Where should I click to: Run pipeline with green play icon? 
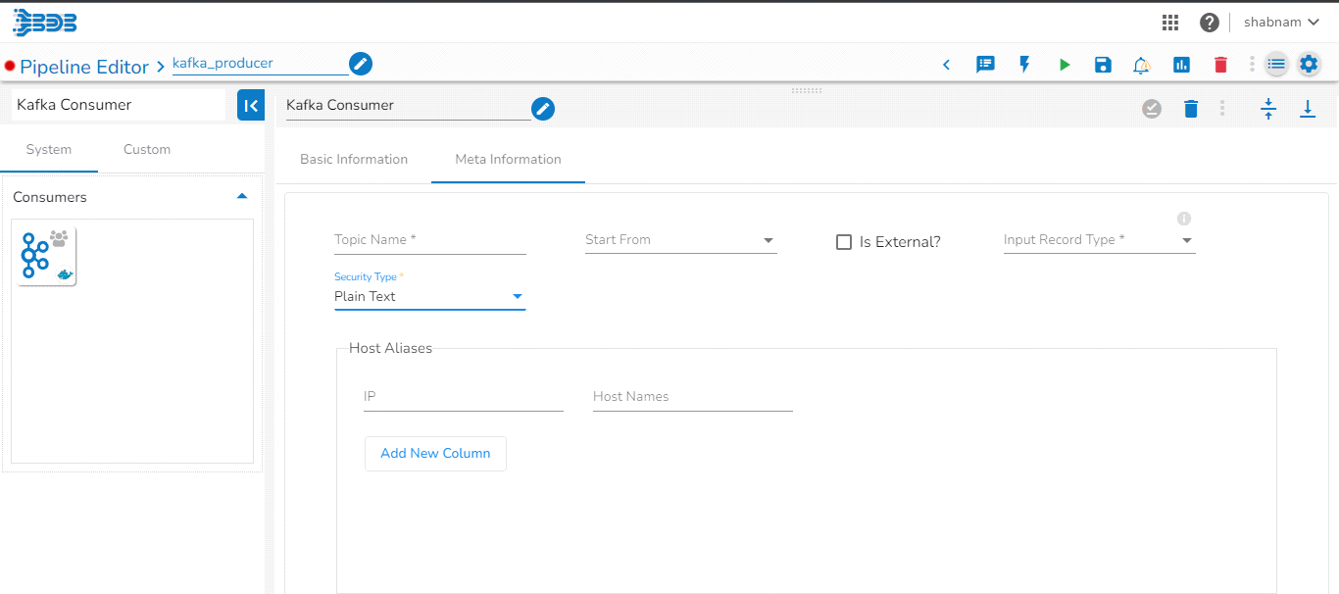[1065, 65]
